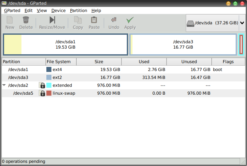Click the Undo arrow icon

[114, 20]
